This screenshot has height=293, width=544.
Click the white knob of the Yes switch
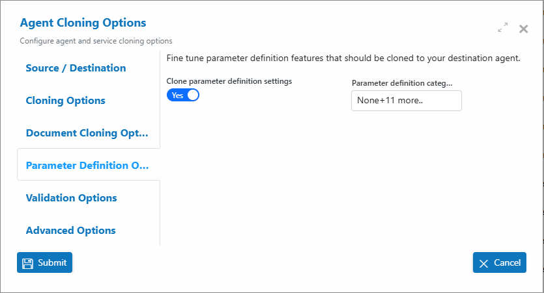point(193,95)
